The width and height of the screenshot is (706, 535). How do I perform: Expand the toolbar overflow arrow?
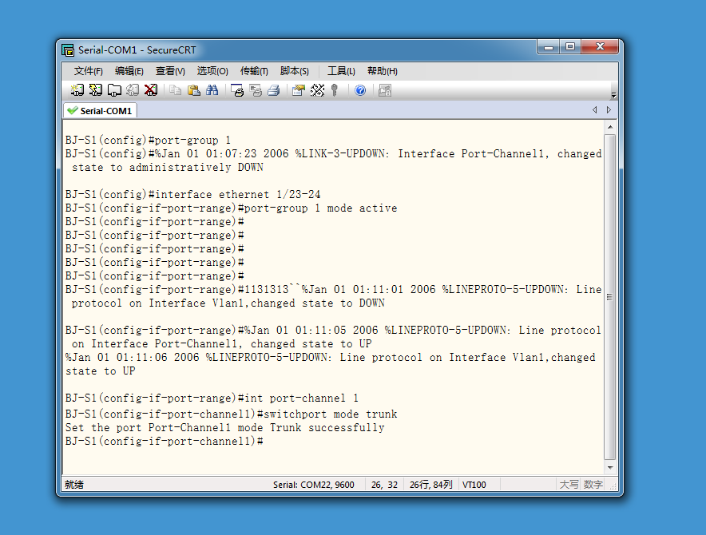pyautogui.click(x=613, y=95)
